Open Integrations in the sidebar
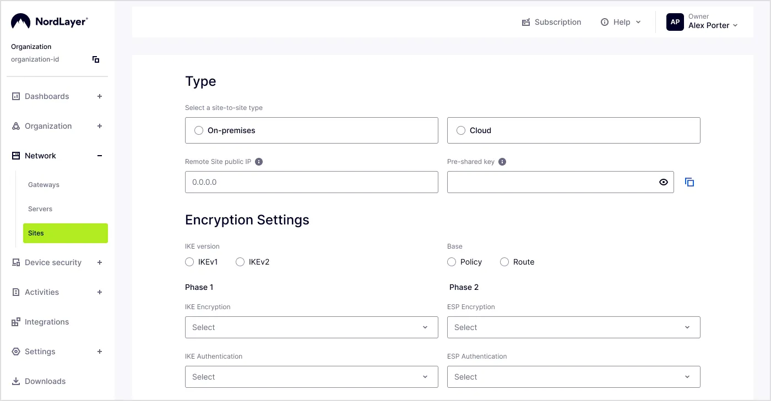This screenshot has height=401, width=771. click(47, 322)
